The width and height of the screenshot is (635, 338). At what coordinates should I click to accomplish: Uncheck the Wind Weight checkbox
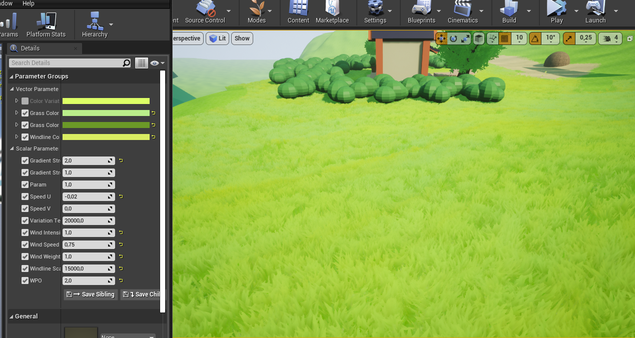pos(25,256)
